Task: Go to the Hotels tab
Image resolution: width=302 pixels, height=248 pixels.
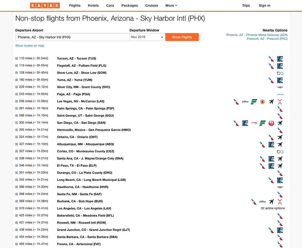Action: pyautogui.click(x=93, y=6)
